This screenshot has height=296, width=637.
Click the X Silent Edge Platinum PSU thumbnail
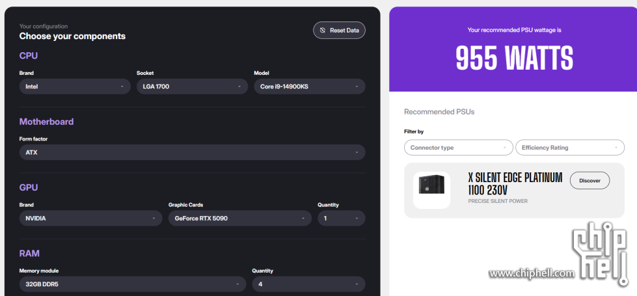(431, 190)
